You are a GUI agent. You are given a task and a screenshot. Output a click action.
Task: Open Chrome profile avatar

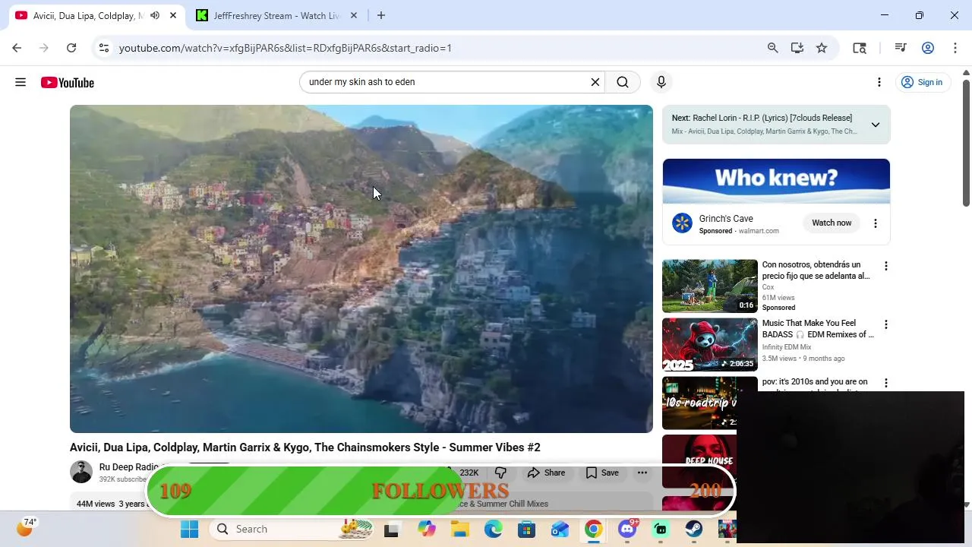coord(928,48)
